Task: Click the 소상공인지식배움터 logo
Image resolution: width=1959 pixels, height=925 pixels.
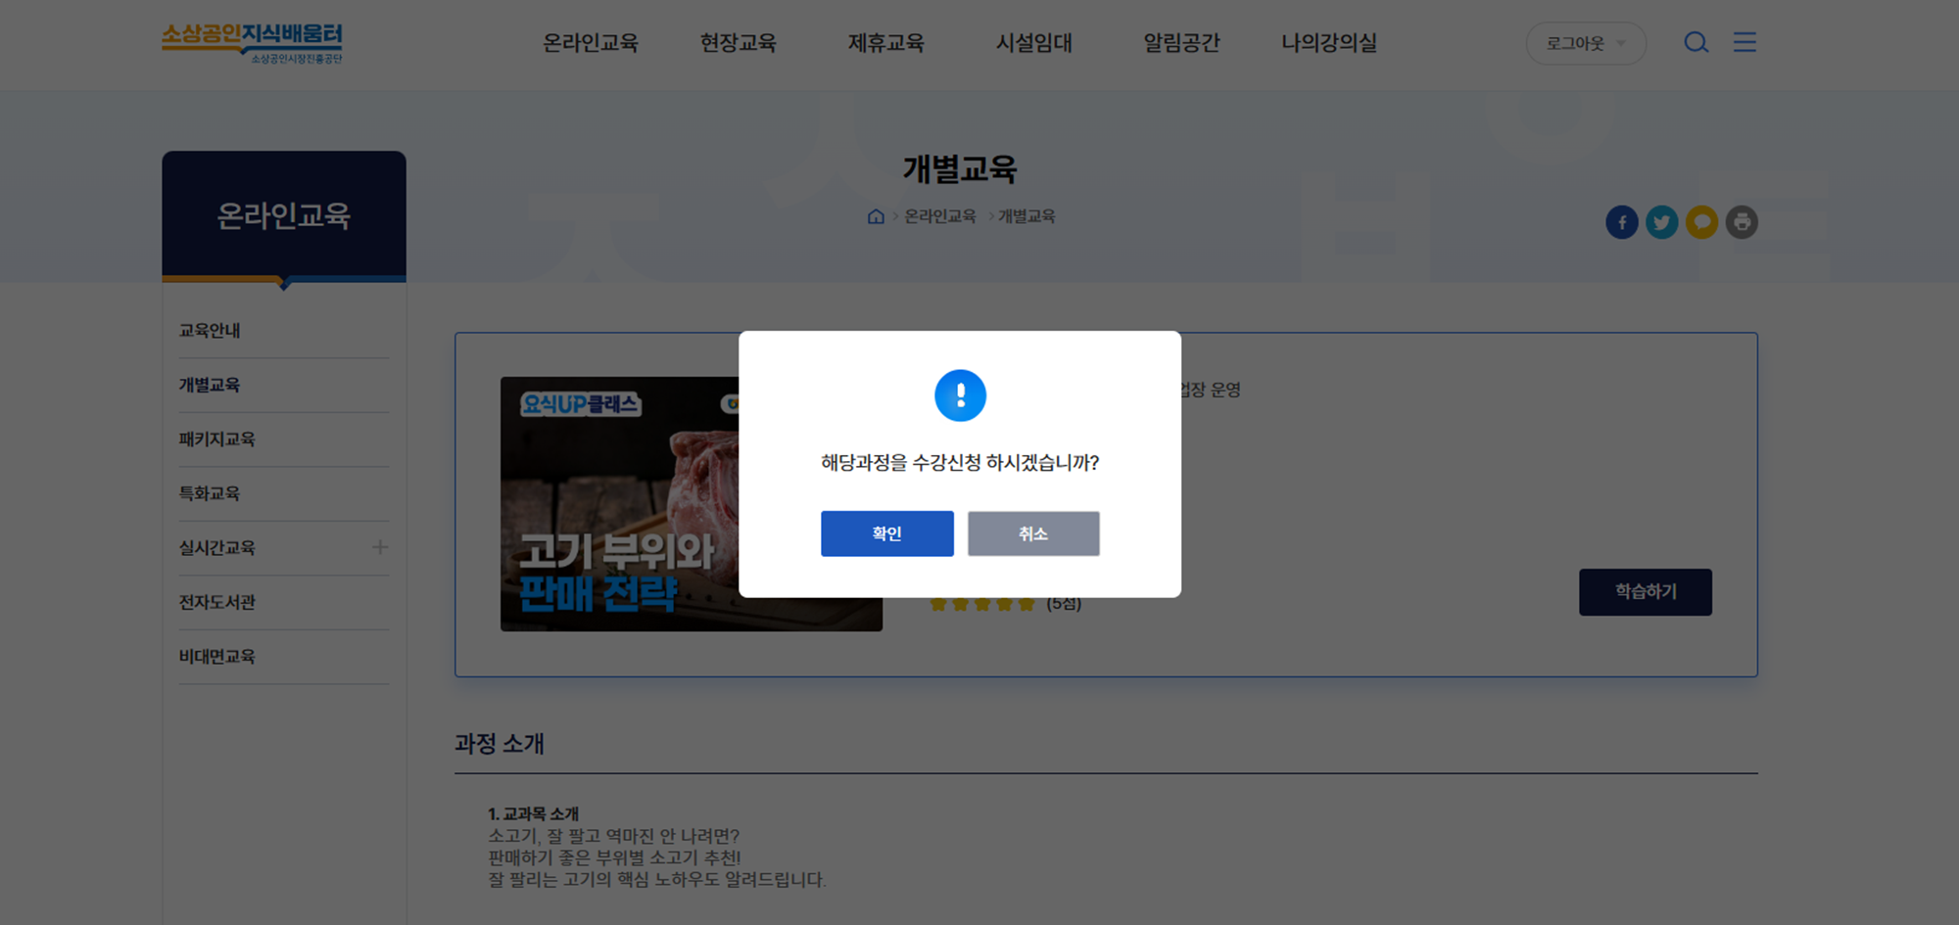Action: click(252, 43)
